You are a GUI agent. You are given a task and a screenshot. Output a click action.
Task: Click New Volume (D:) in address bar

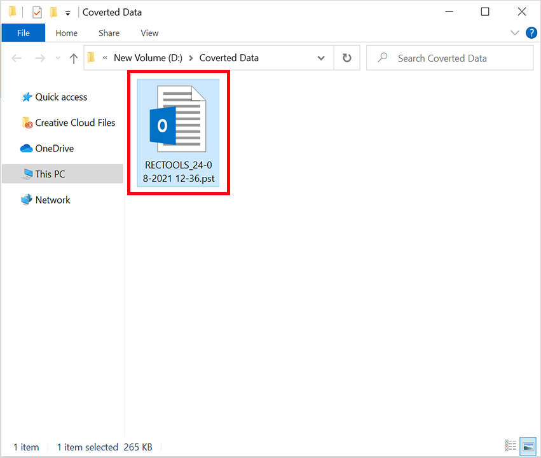pyautogui.click(x=148, y=58)
